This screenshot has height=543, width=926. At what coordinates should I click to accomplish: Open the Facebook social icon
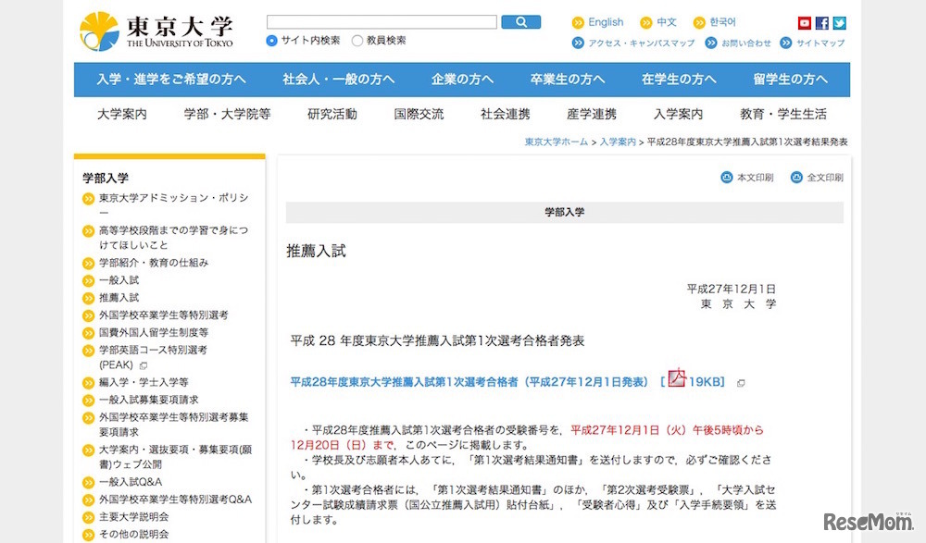(x=822, y=23)
